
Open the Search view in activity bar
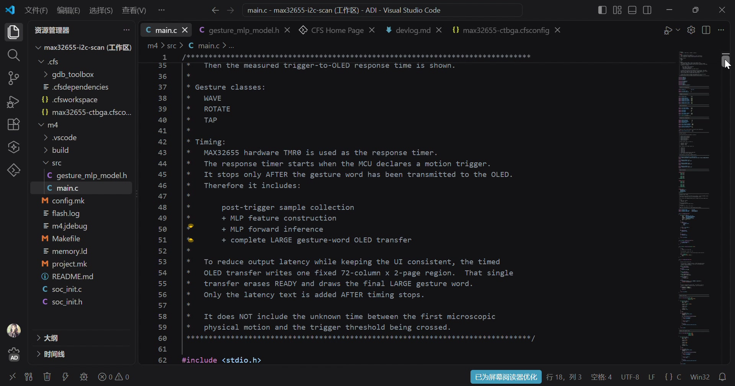(14, 55)
